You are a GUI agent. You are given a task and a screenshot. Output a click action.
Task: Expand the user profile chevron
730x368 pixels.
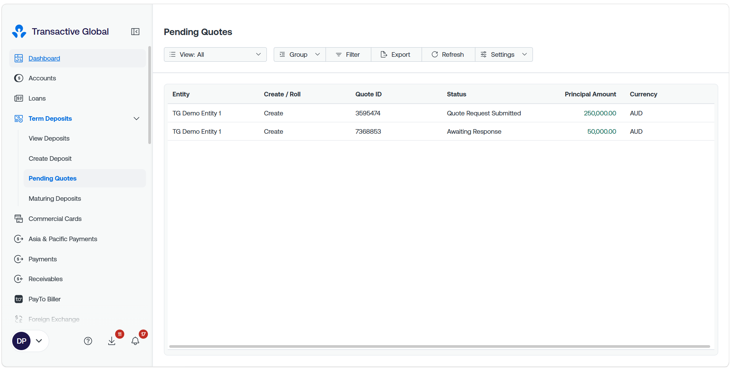click(39, 341)
